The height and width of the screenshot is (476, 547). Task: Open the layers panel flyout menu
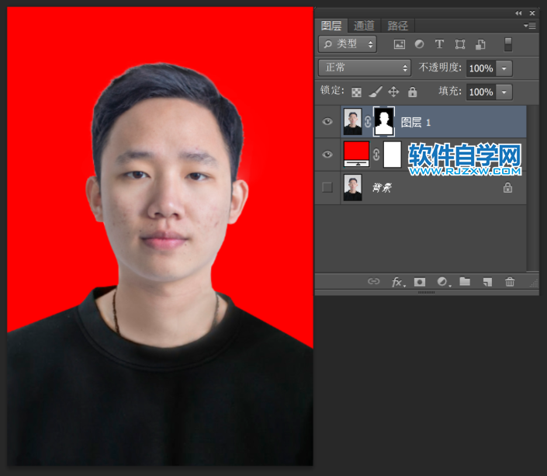(x=529, y=26)
